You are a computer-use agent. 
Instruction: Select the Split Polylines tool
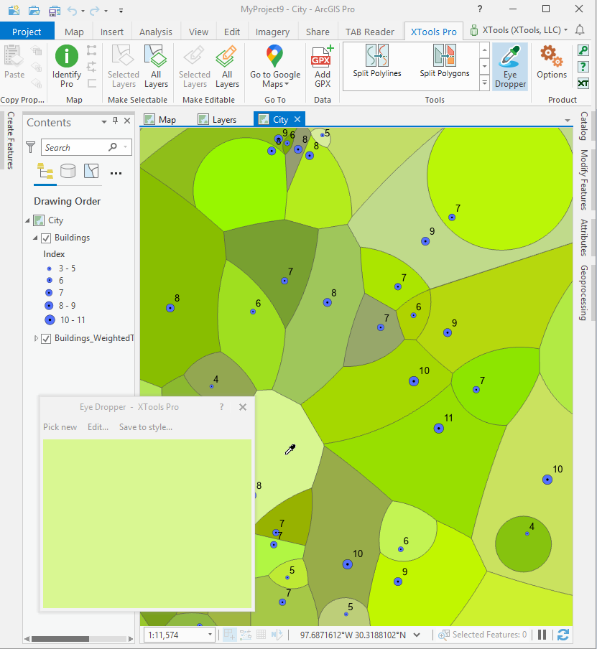click(376, 61)
